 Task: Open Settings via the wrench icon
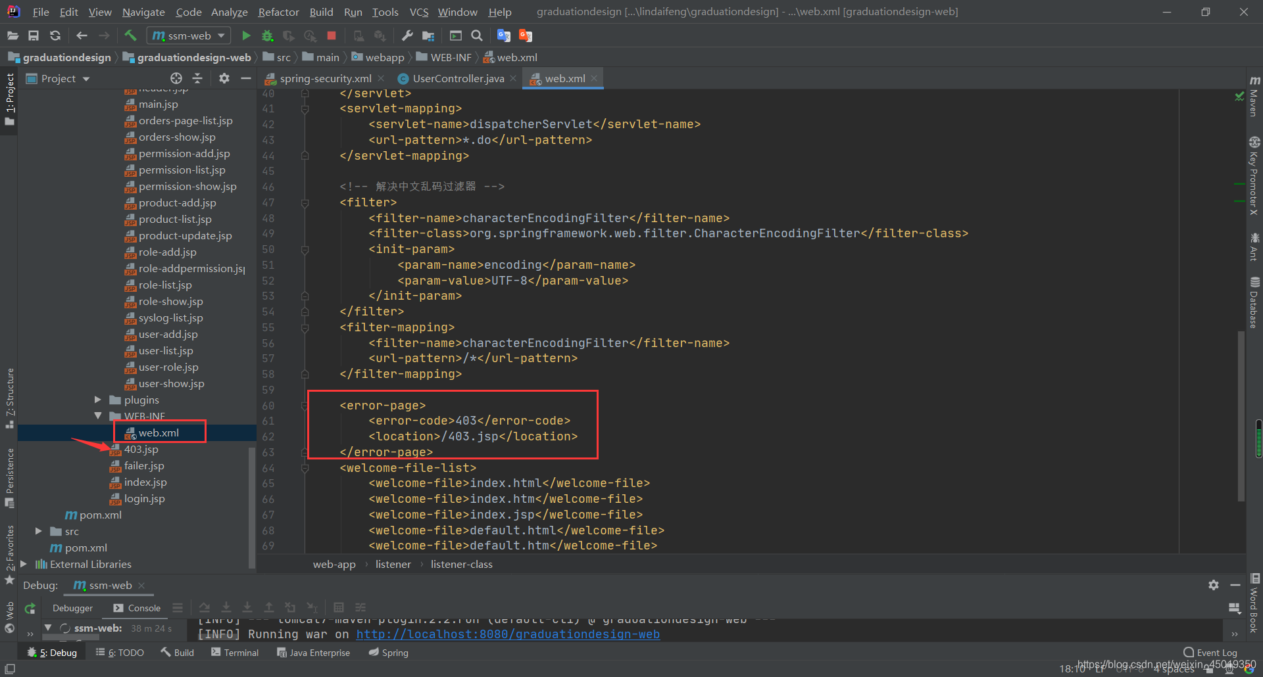coord(407,35)
